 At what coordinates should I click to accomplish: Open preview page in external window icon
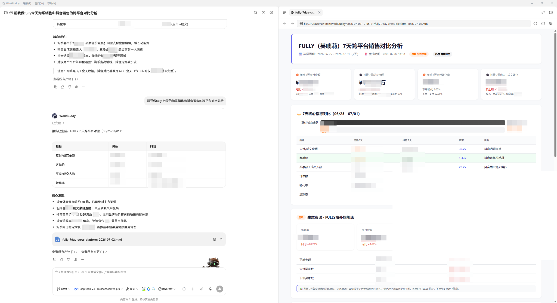(x=543, y=24)
